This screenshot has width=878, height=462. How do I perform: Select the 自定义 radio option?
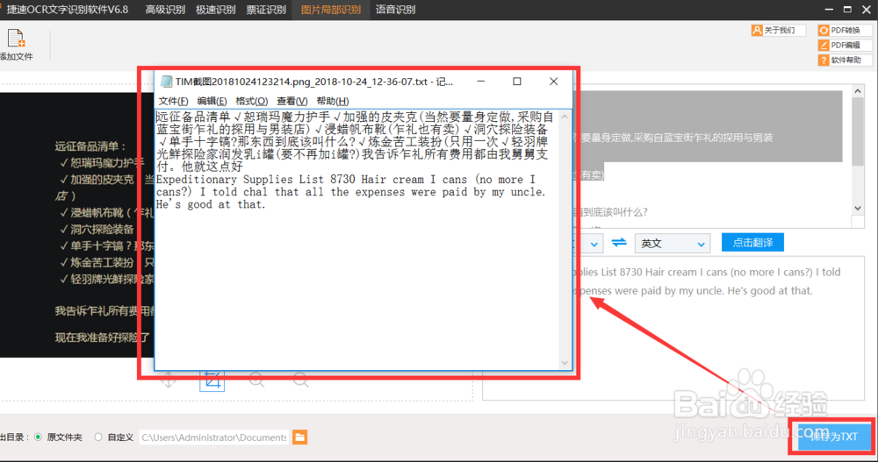98,437
